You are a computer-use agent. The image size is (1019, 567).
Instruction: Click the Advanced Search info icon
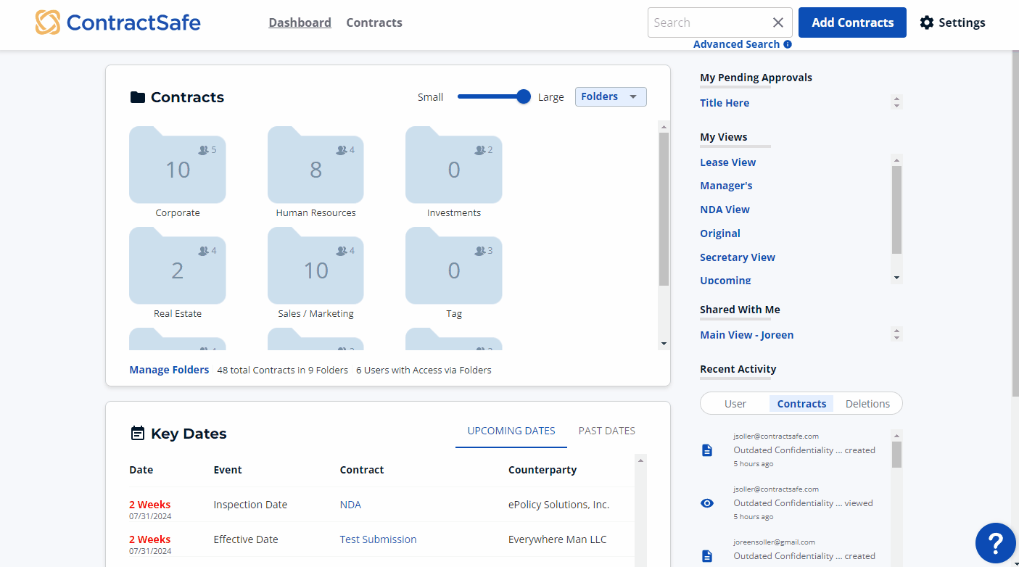tap(788, 44)
